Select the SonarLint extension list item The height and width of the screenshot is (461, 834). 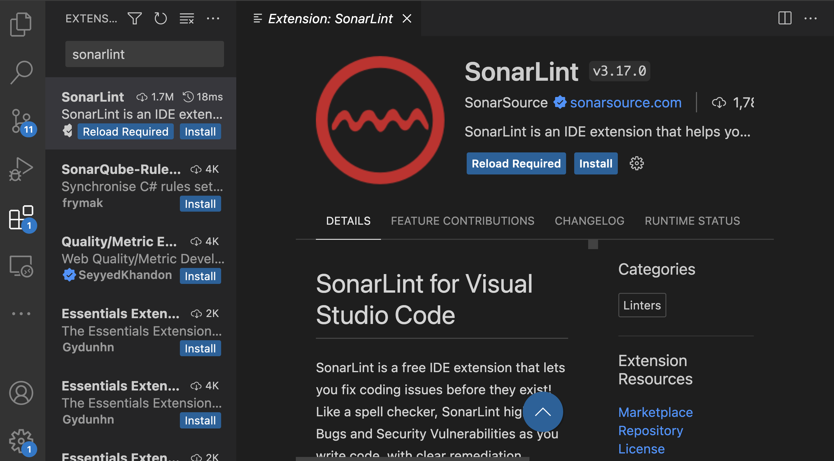(x=141, y=113)
